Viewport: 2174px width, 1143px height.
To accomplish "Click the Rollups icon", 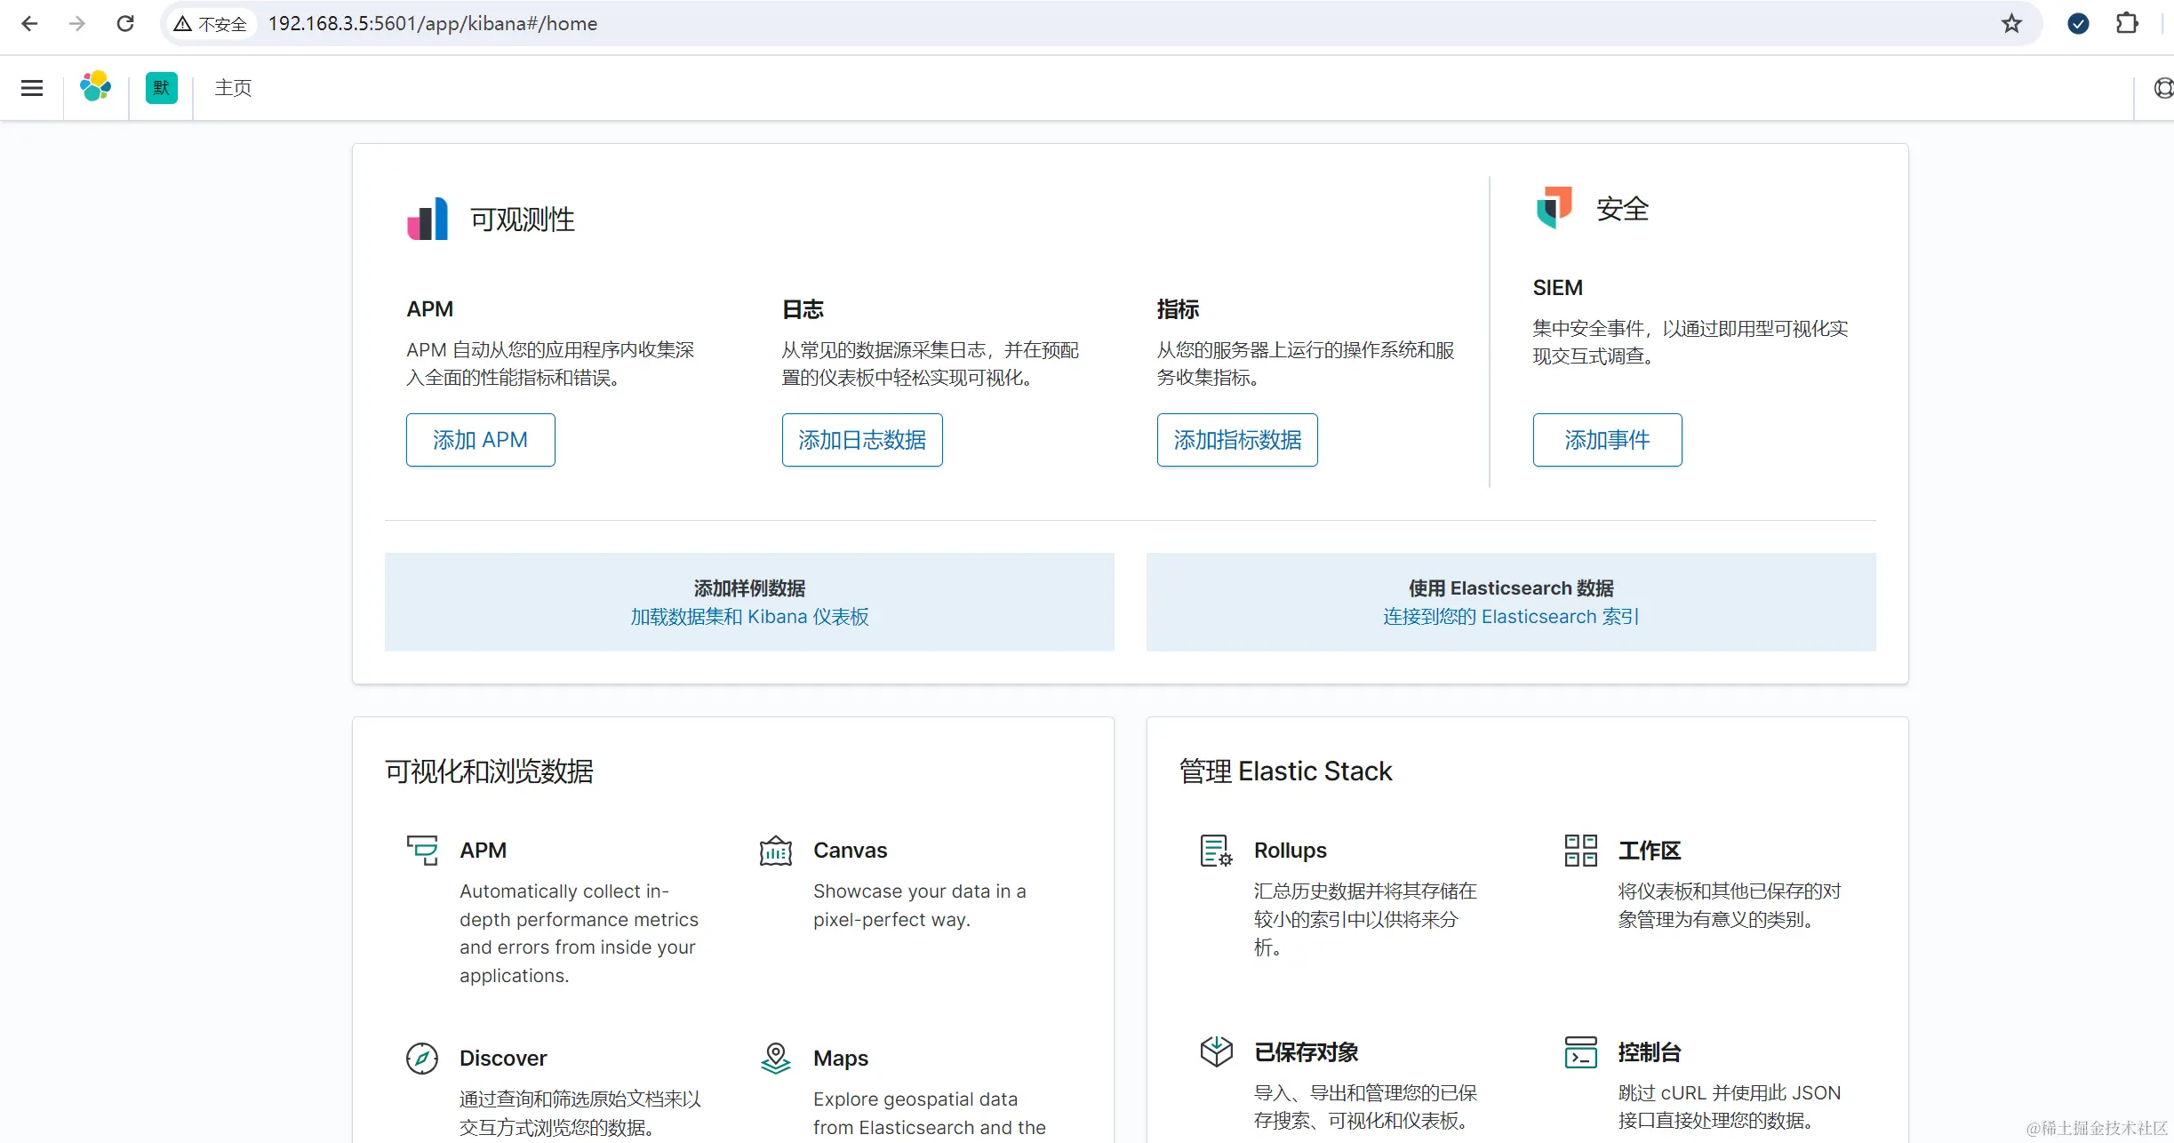I will (x=1216, y=851).
